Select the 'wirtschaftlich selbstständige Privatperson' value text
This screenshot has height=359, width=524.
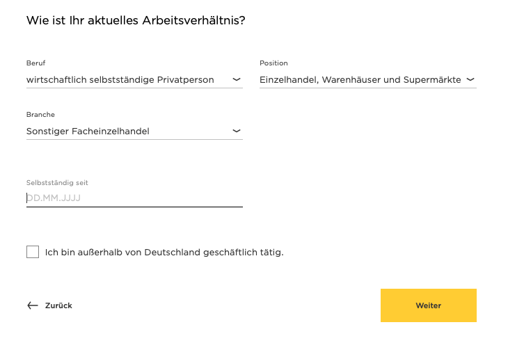[x=120, y=80]
